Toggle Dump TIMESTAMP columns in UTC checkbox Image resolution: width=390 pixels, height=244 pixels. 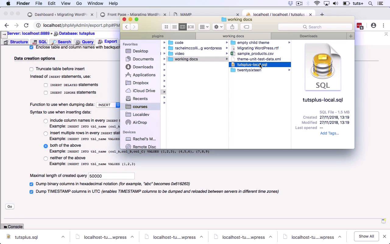coord(31,192)
